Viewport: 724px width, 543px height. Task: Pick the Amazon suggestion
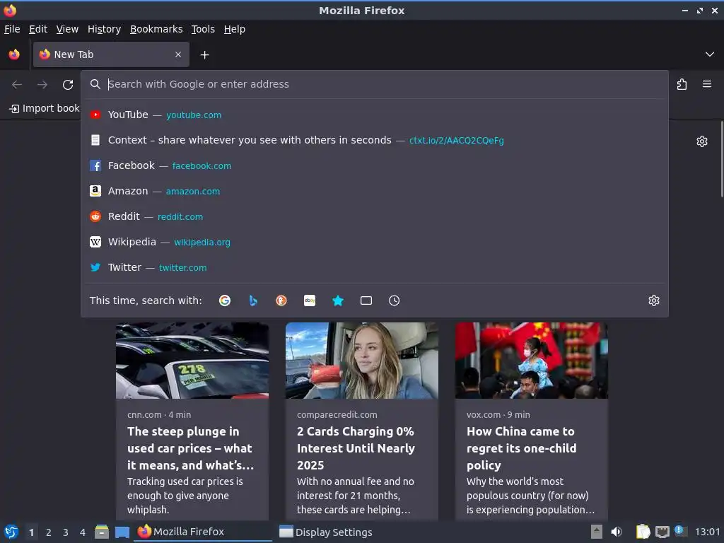(x=375, y=191)
